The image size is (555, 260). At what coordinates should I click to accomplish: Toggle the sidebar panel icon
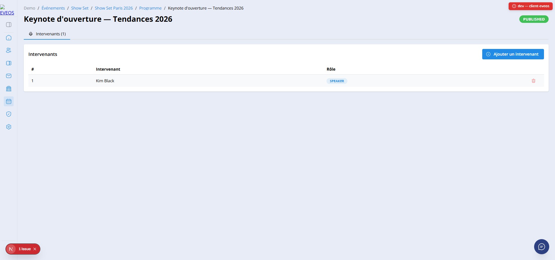(9, 25)
